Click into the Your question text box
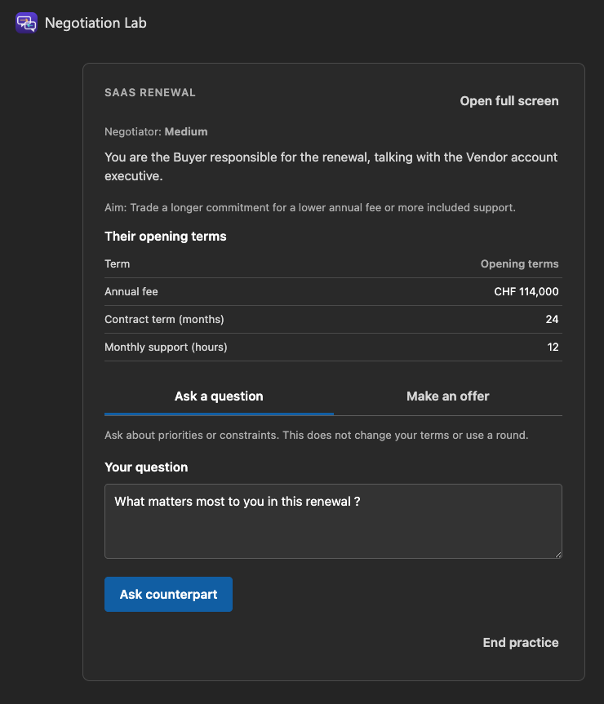 333,521
